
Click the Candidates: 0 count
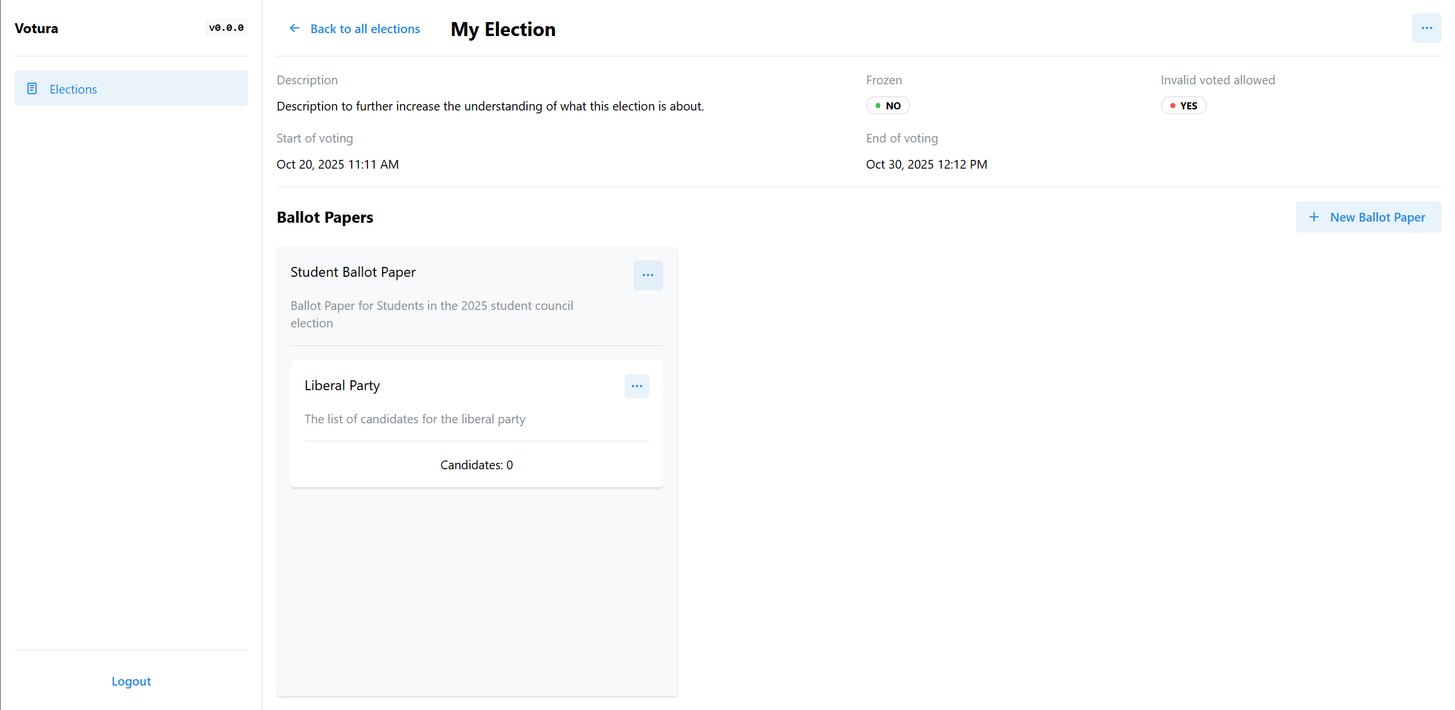[476, 465]
